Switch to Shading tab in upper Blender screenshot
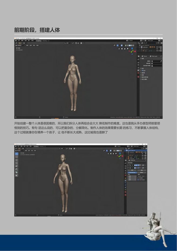The height and width of the screenshot is (251, 177). coord(45,41)
